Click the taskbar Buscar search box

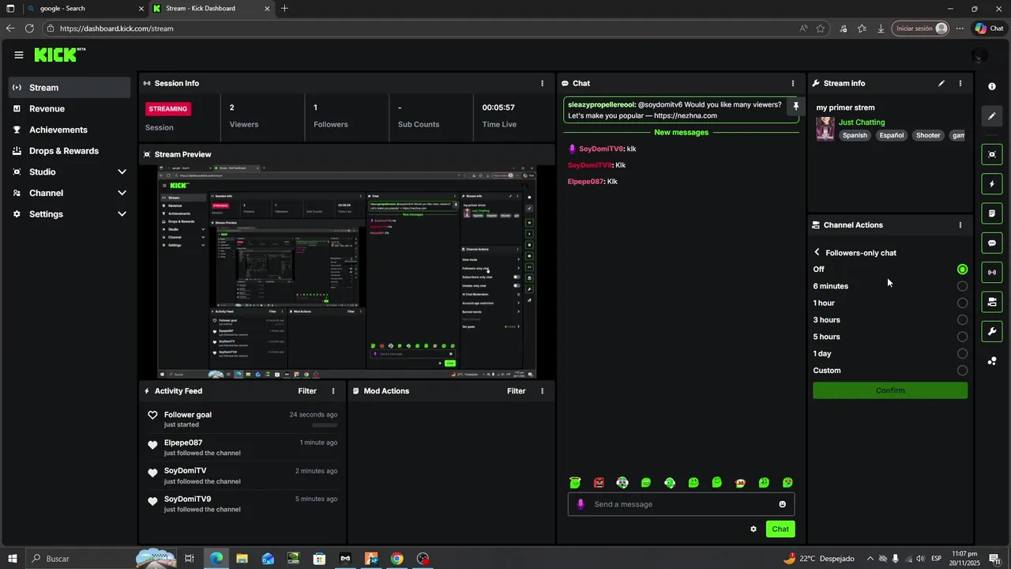(x=103, y=559)
